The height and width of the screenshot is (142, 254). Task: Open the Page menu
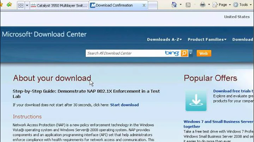222,5
